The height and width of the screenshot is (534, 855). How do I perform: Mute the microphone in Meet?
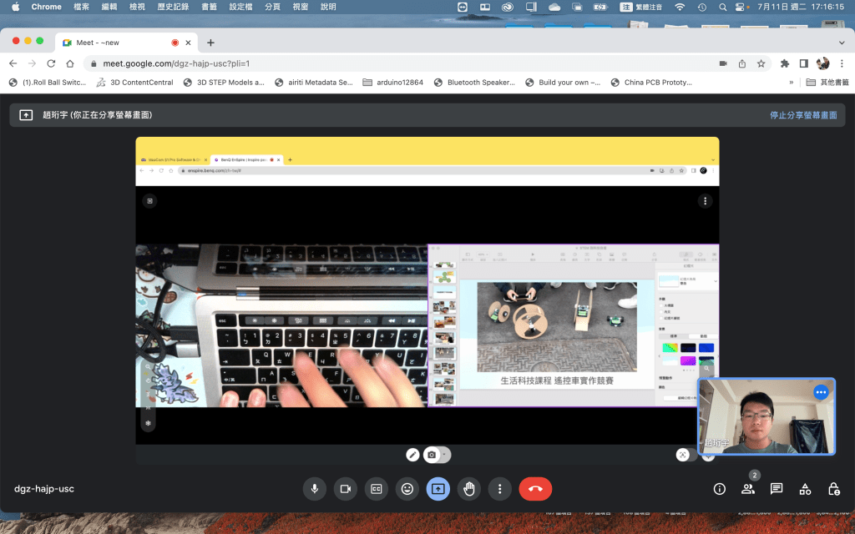(314, 489)
